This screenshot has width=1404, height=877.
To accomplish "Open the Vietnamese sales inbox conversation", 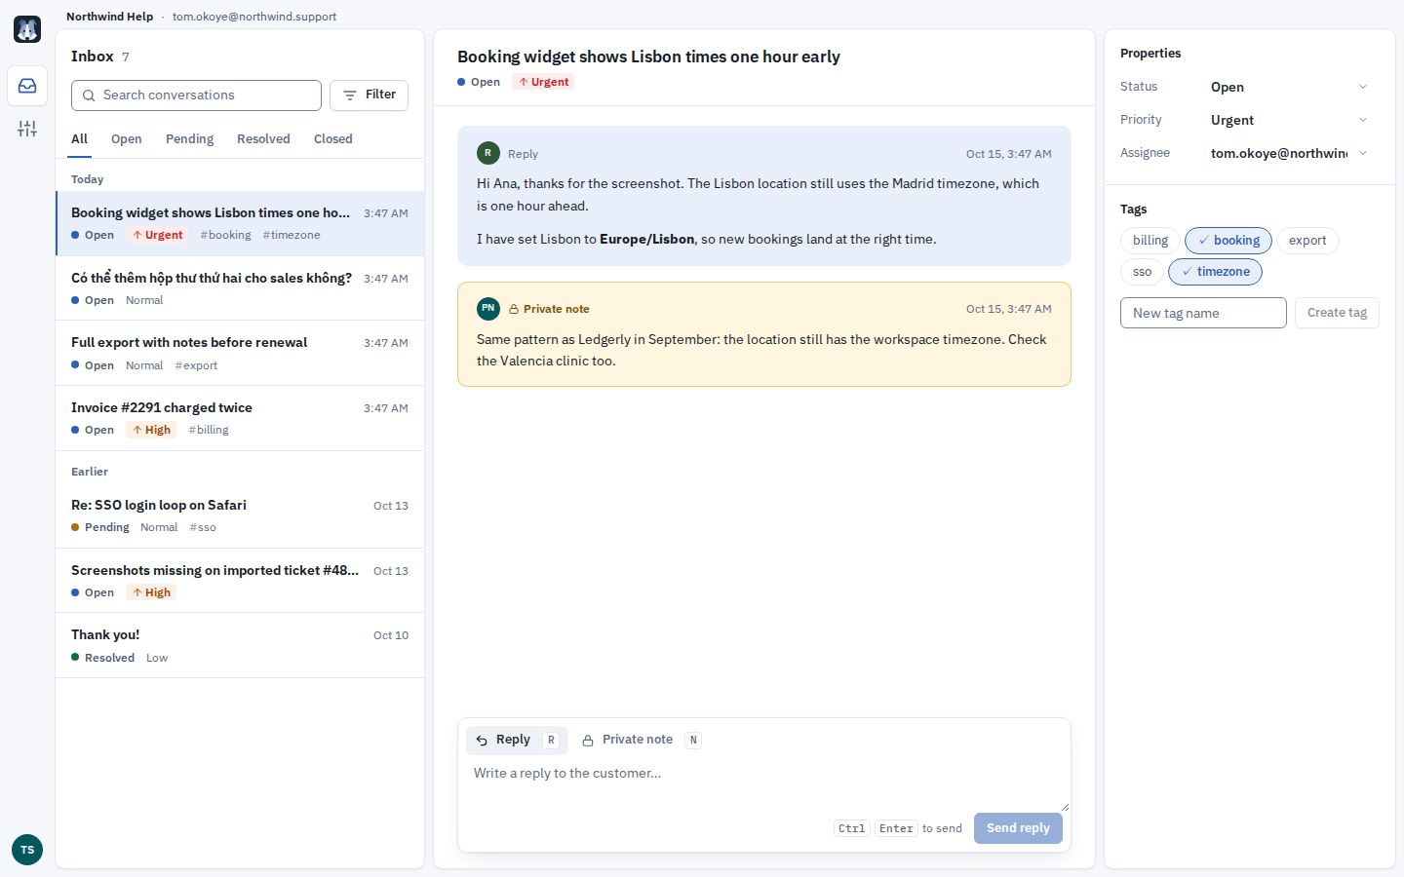I will [240, 288].
